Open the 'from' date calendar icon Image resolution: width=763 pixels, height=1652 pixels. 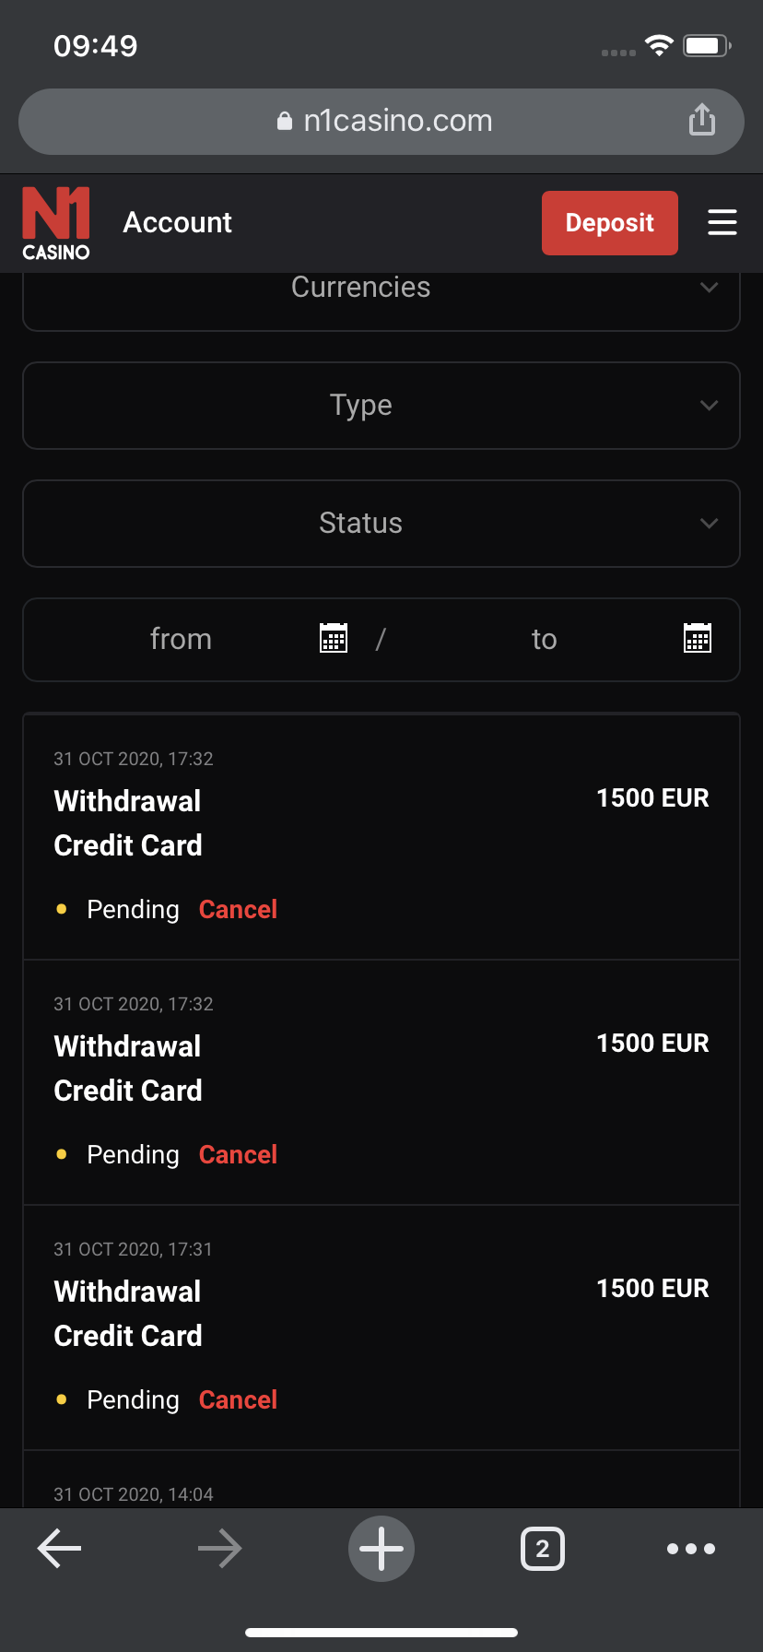[334, 638]
